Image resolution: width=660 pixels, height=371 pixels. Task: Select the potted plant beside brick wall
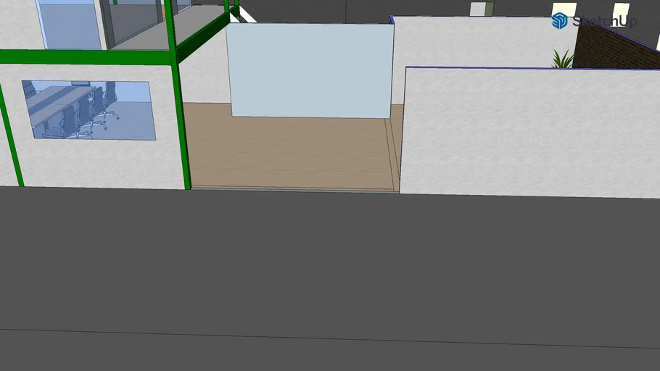pyautogui.click(x=562, y=59)
